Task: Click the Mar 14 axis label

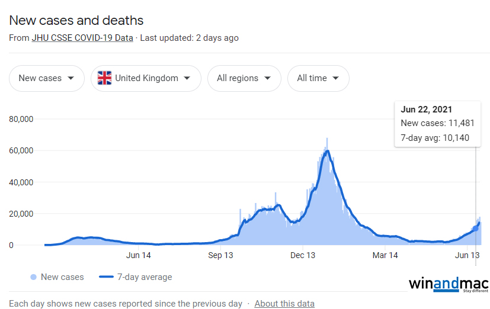Action: click(385, 255)
